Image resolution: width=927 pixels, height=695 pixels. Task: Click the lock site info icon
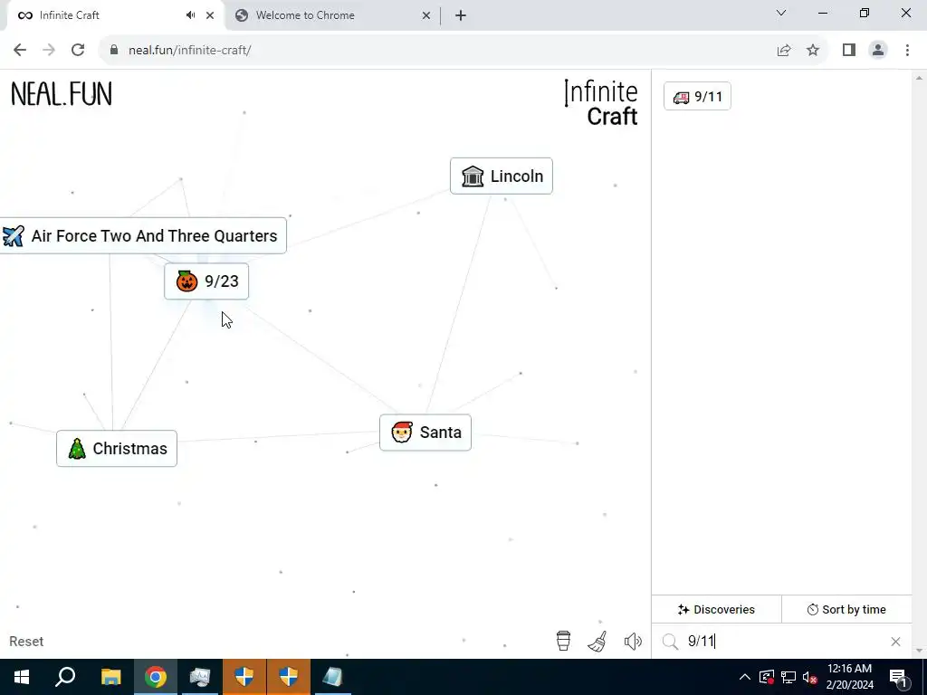[x=114, y=51]
